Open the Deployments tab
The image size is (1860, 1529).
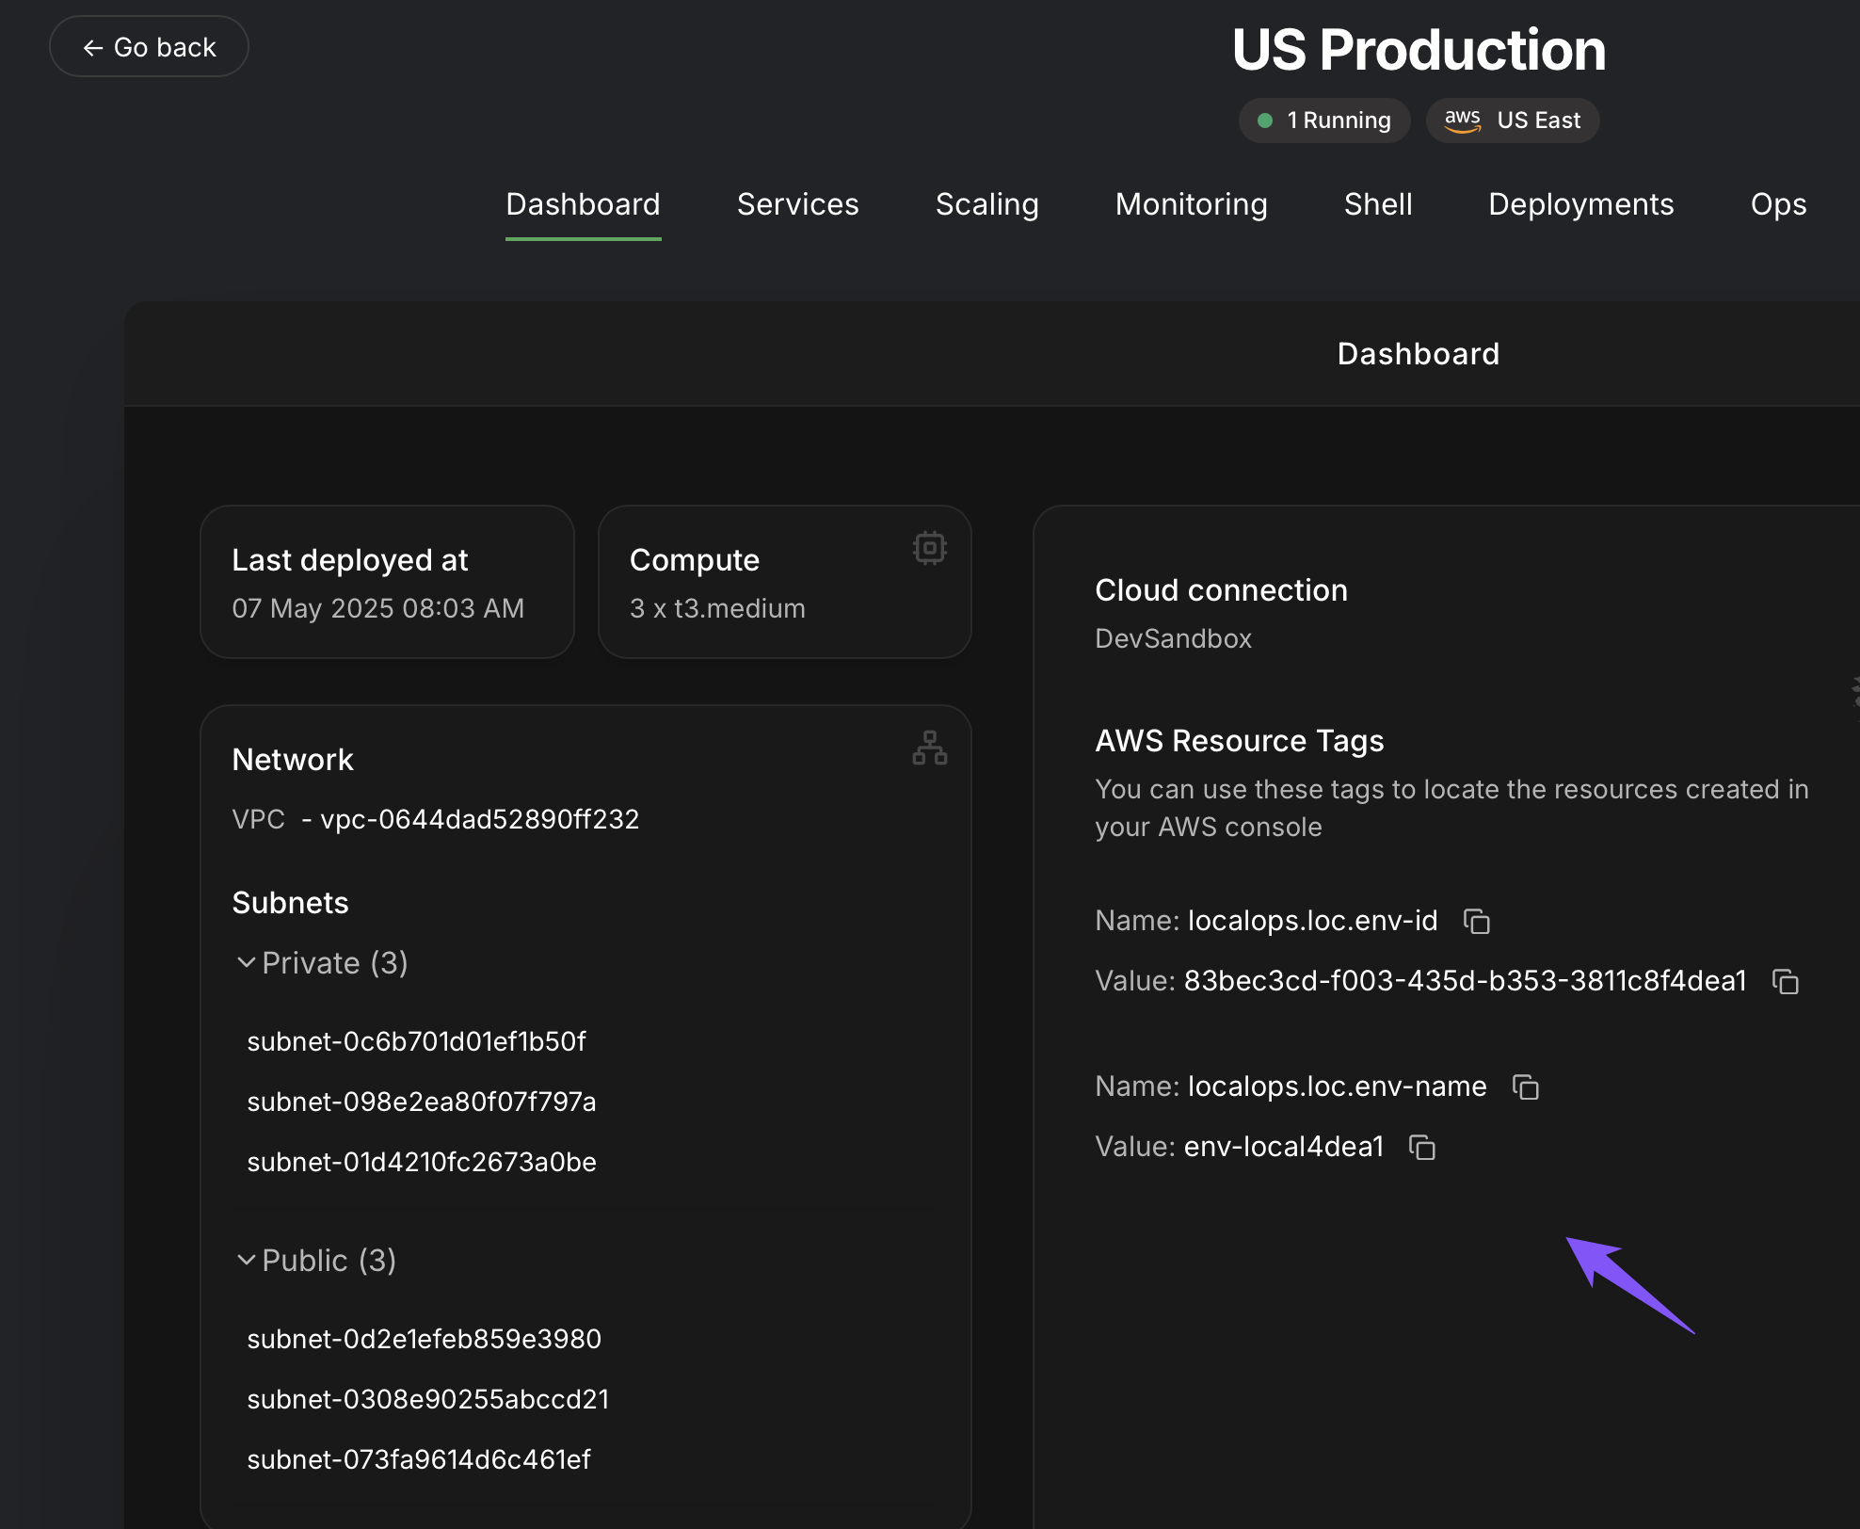1580,204
